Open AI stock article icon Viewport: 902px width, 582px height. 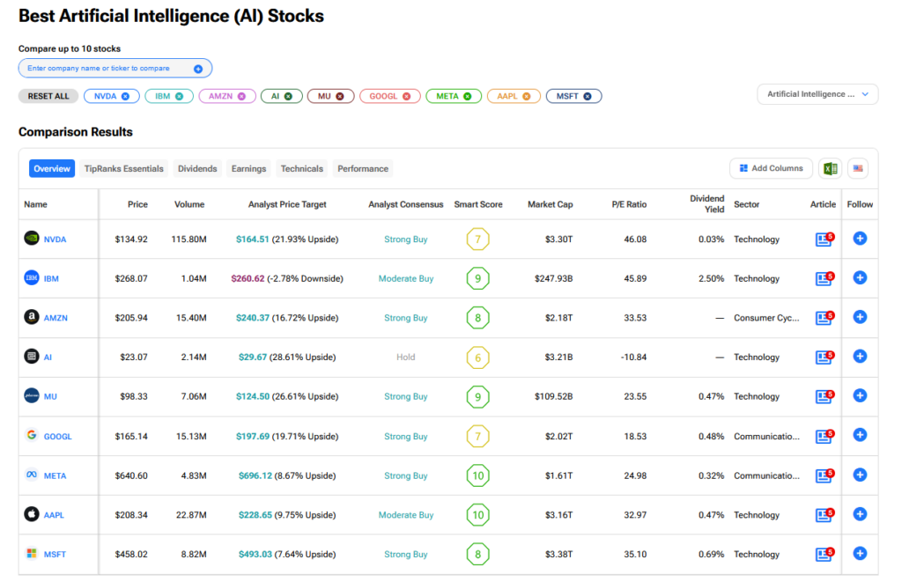tap(824, 357)
